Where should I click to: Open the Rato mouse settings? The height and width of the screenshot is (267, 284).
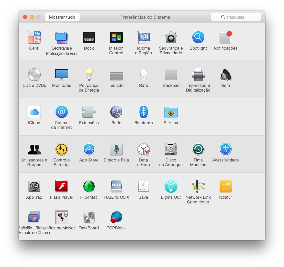pos(144,75)
